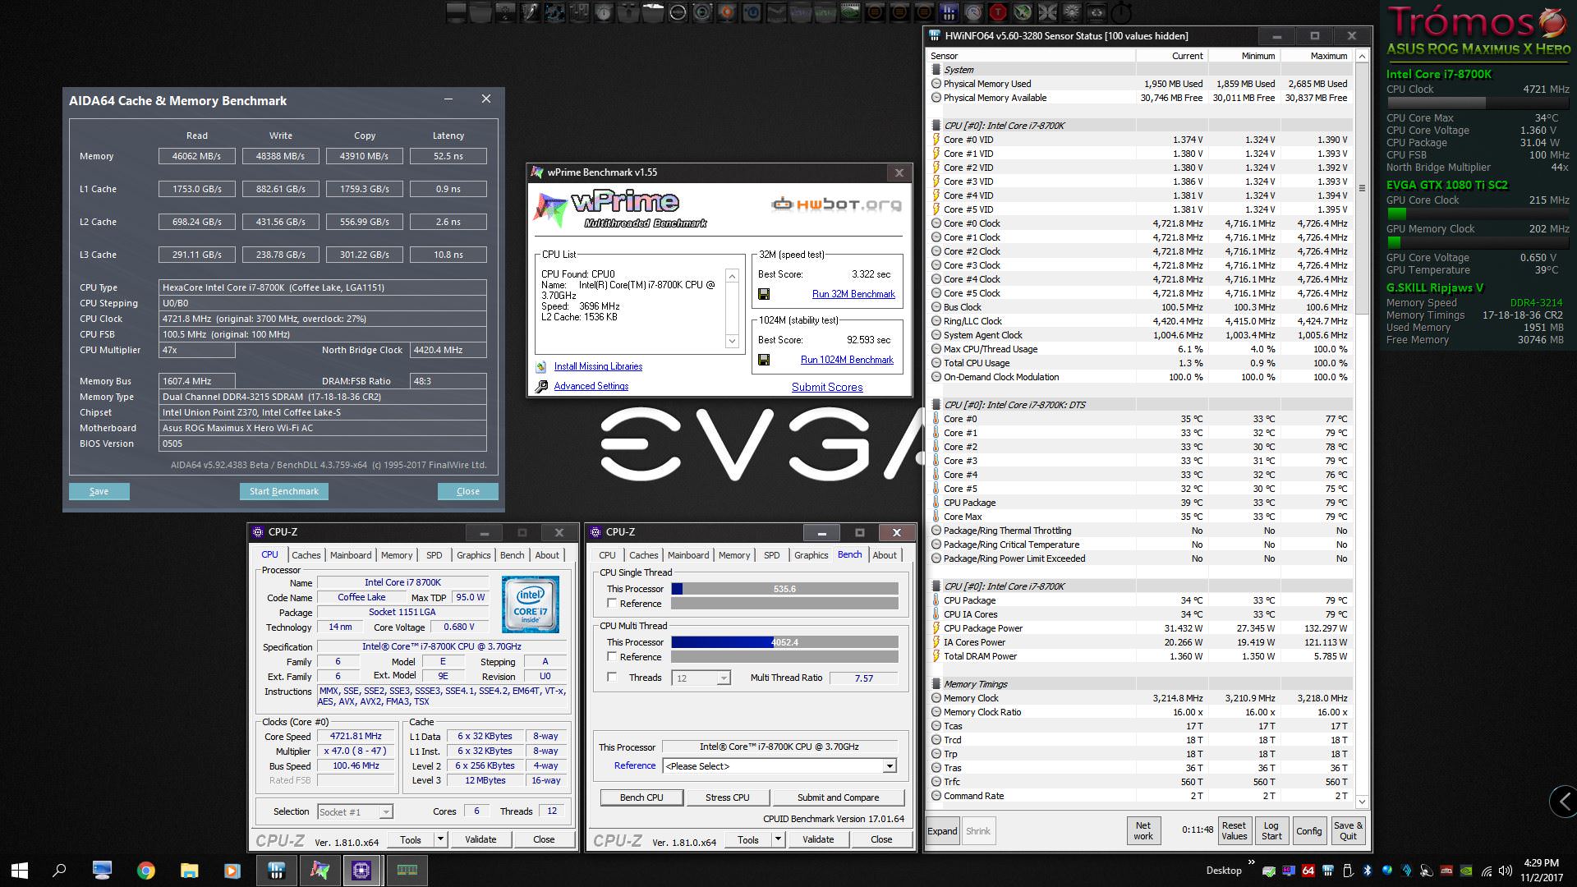Open the Graphics tab in right CPU-Z
The height and width of the screenshot is (887, 1577).
(x=811, y=555)
